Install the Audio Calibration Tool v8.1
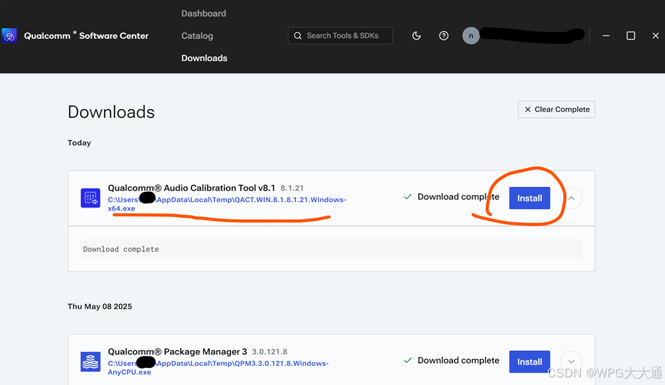 pos(529,198)
